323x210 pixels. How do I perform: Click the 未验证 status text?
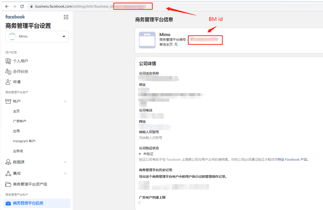point(148,154)
